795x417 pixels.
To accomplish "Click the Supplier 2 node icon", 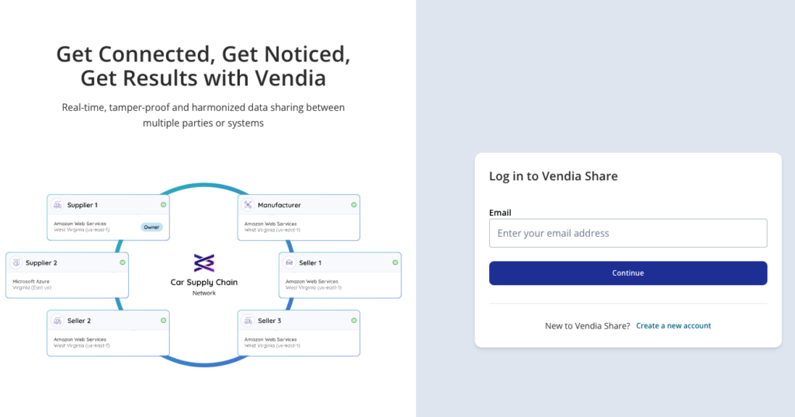I will pos(16,262).
